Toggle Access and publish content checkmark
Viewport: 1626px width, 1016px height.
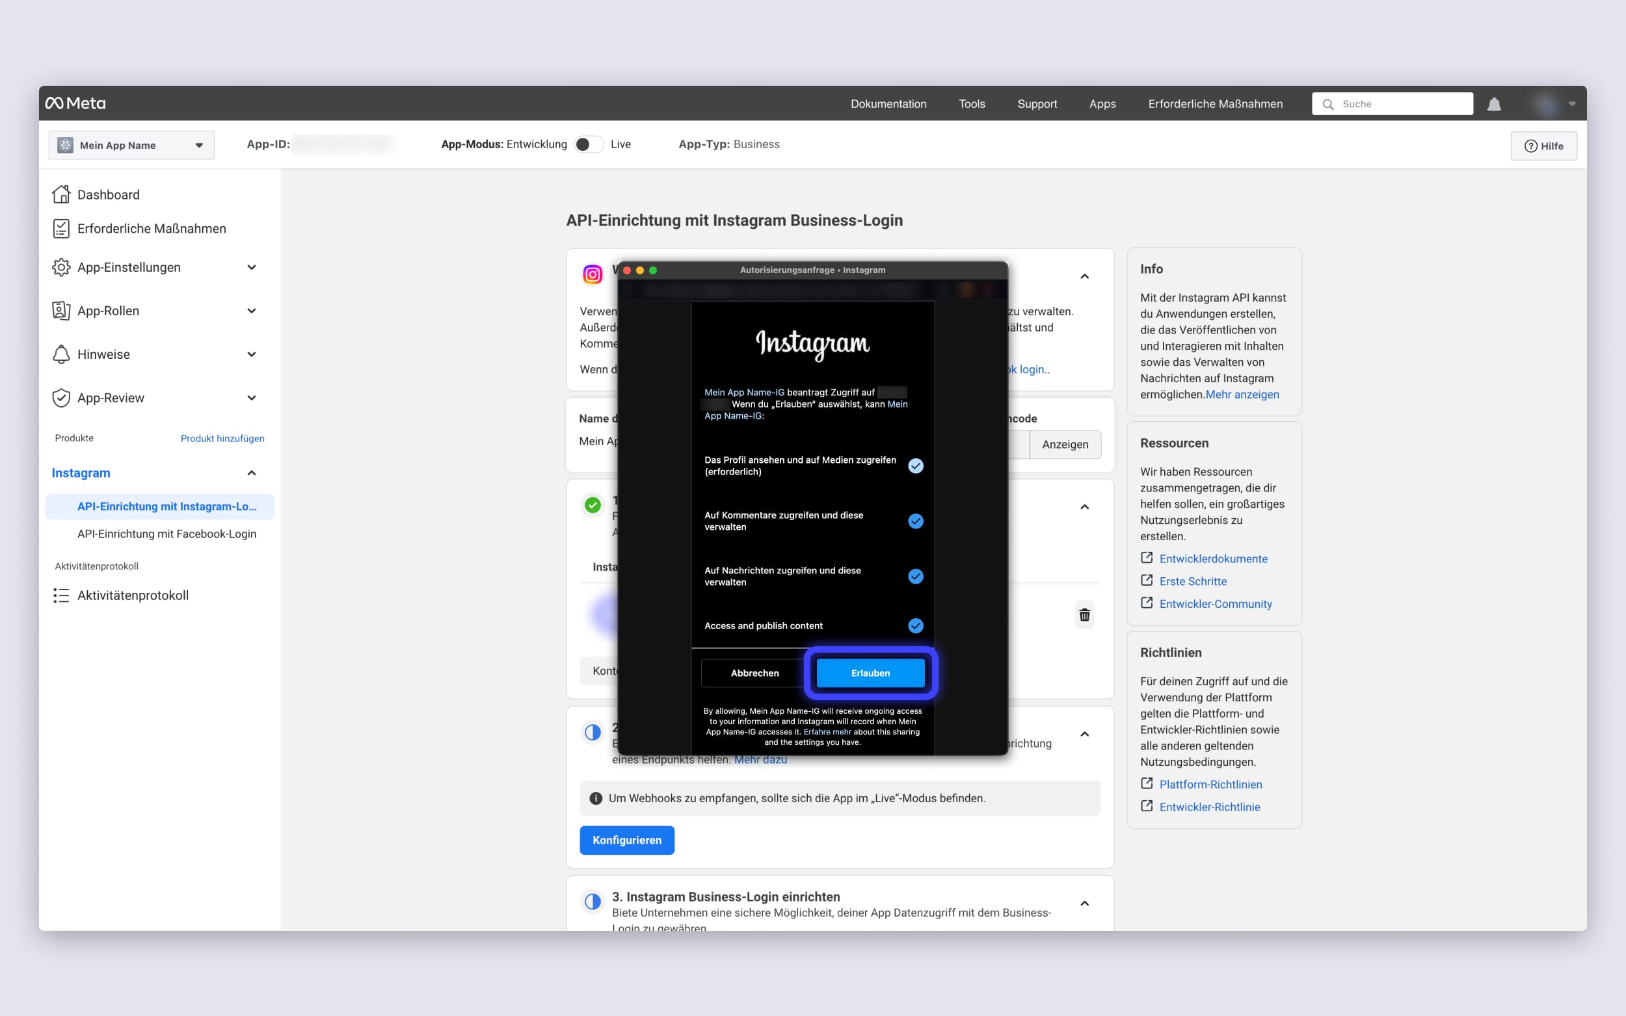(916, 625)
